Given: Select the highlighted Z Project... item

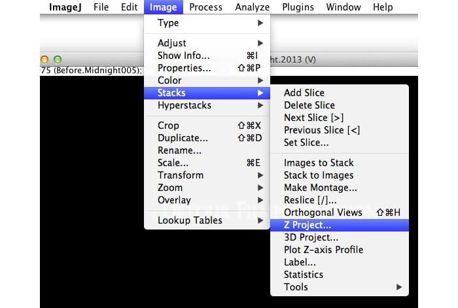Looking at the screenshot, I should click(340, 225).
